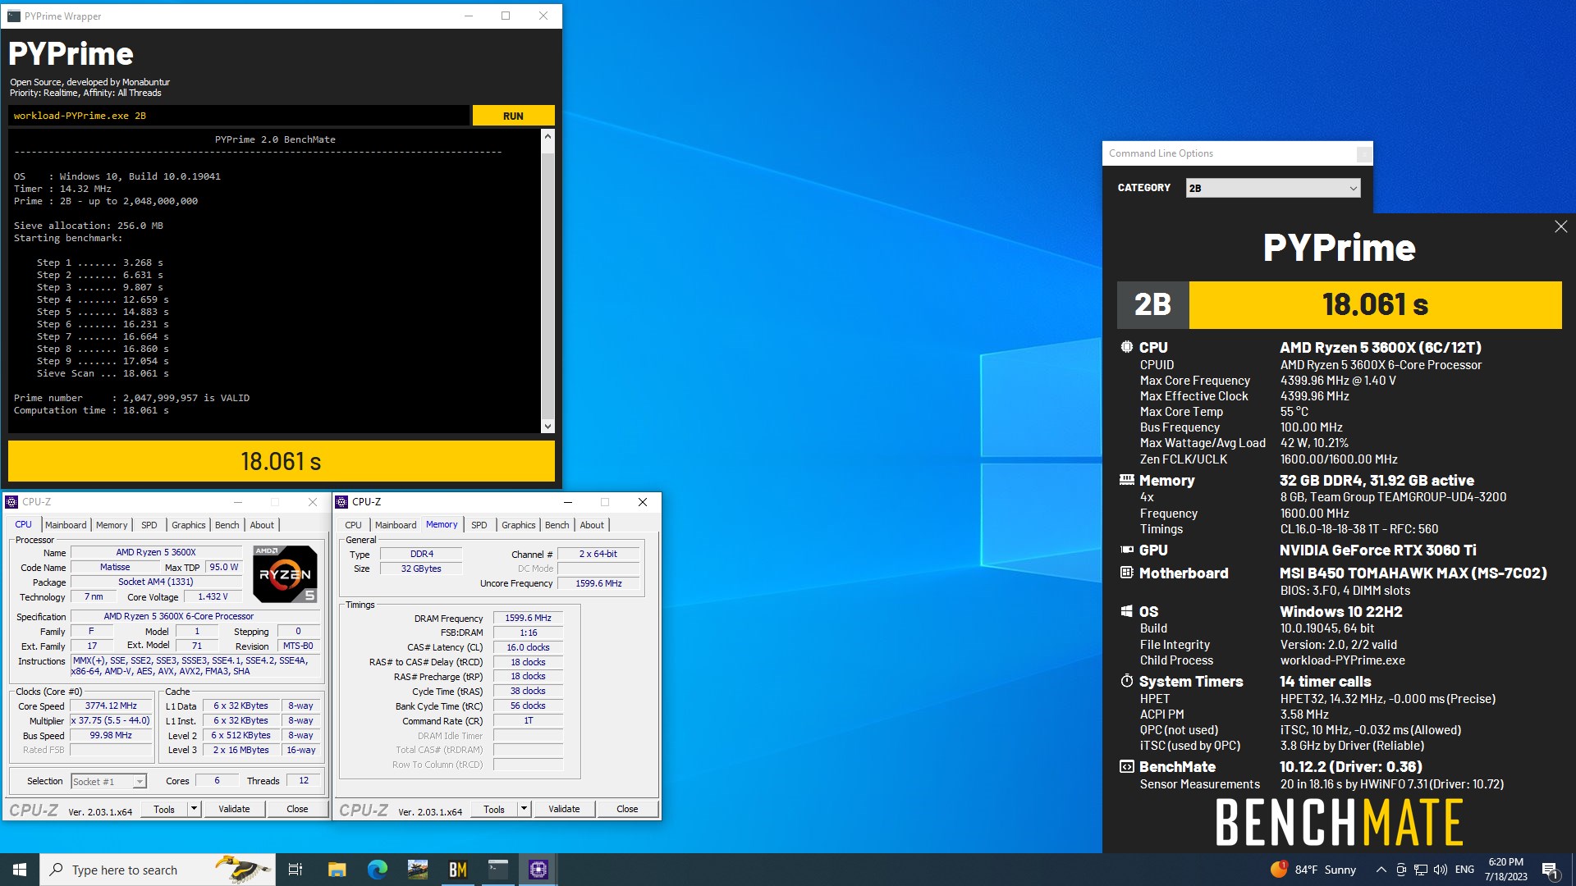The image size is (1576, 886).
Task: Click the left CPU-Z window title icon
Action: click(x=11, y=502)
